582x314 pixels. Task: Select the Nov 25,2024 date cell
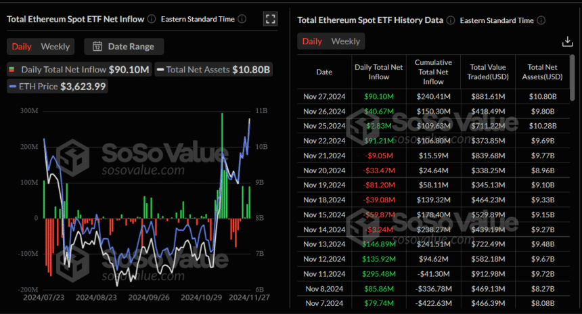pos(324,126)
